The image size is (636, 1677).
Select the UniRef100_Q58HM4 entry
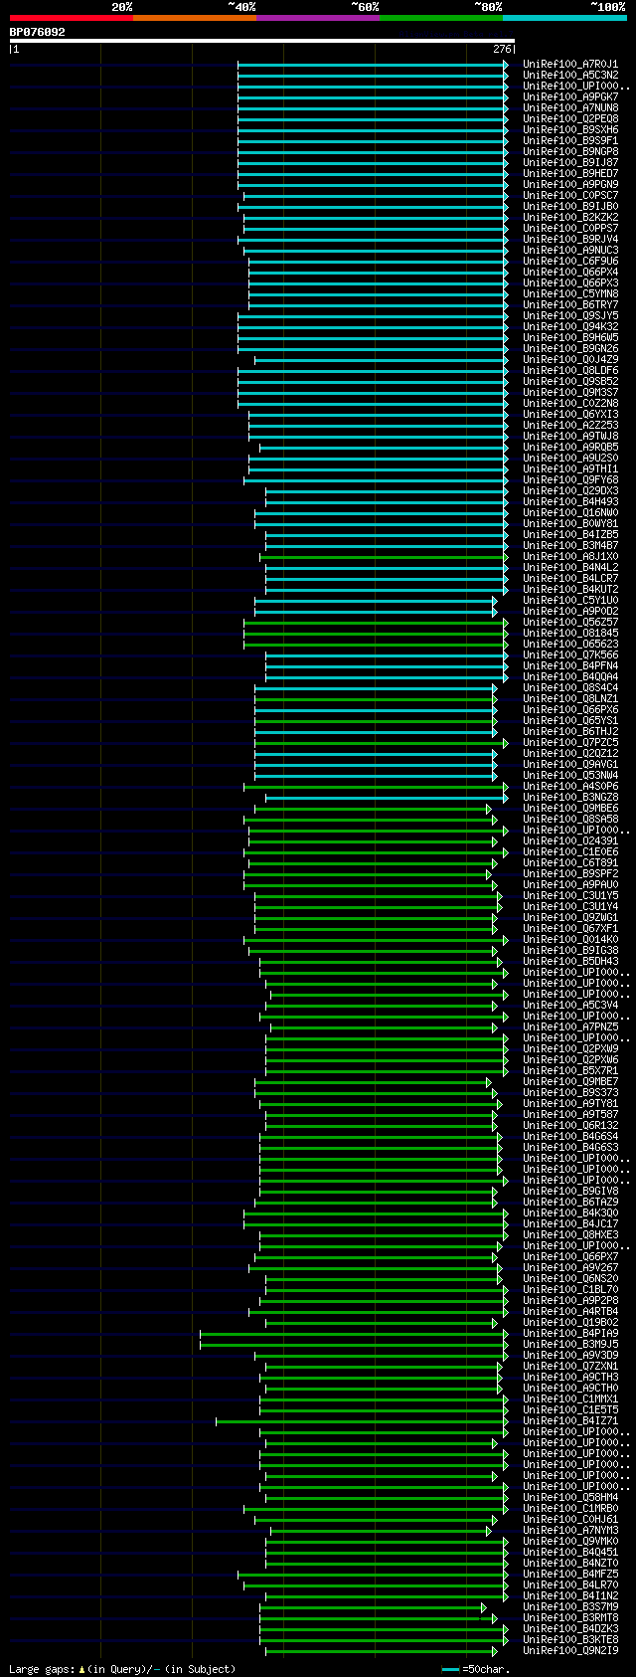[570, 1498]
